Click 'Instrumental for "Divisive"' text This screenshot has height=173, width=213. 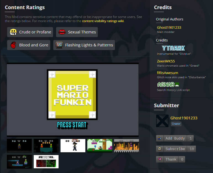(174, 54)
